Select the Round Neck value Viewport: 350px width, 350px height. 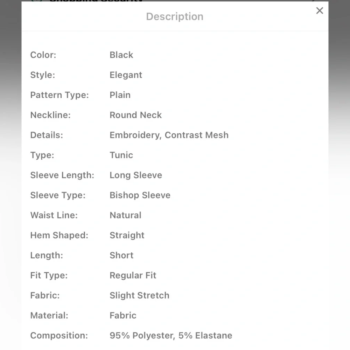136,115
